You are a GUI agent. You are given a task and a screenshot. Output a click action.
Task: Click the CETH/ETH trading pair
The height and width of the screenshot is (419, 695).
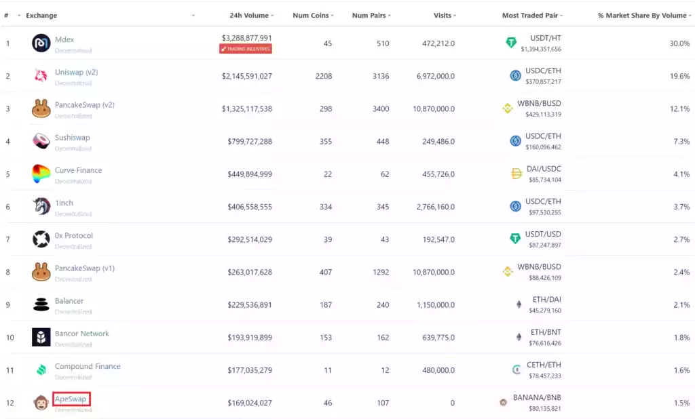[544, 365]
